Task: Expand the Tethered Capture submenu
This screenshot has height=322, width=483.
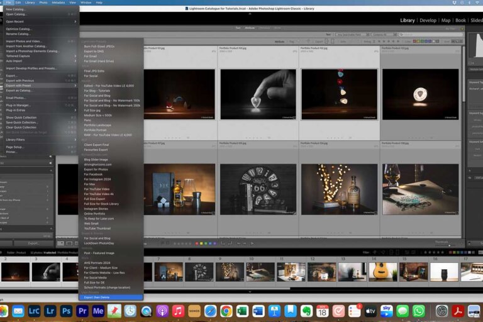Action: coord(40,56)
